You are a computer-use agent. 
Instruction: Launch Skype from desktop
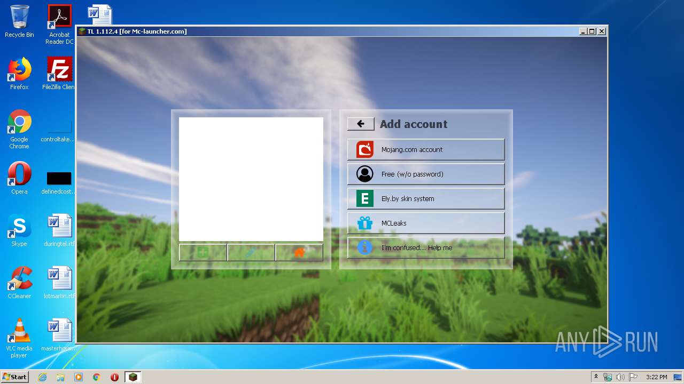[x=19, y=230]
